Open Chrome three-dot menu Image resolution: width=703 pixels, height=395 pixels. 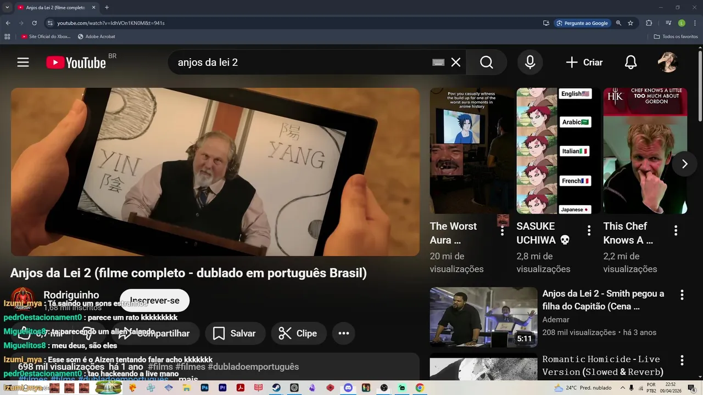(694, 23)
